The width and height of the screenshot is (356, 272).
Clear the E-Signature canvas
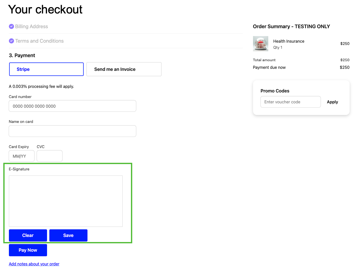point(28,235)
